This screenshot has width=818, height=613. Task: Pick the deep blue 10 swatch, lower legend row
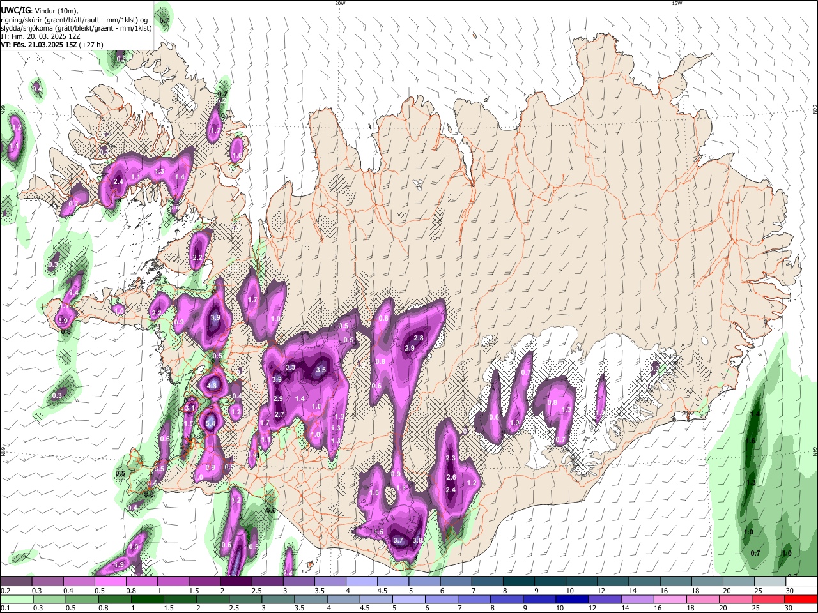pyautogui.click(x=571, y=600)
